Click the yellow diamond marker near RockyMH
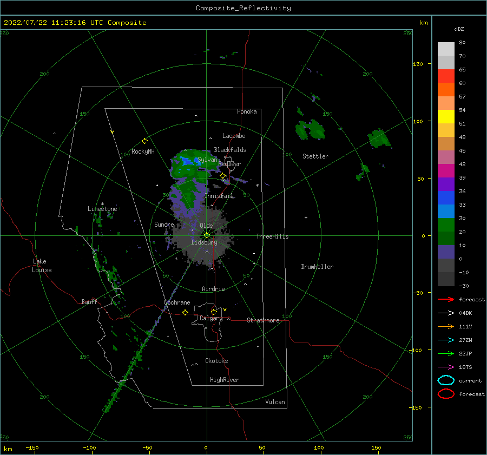The image size is (487, 455). 144,141
